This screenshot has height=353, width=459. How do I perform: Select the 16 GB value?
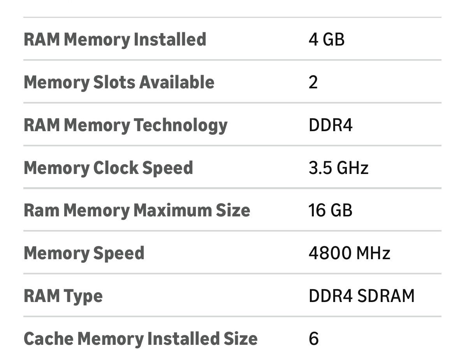point(330,211)
